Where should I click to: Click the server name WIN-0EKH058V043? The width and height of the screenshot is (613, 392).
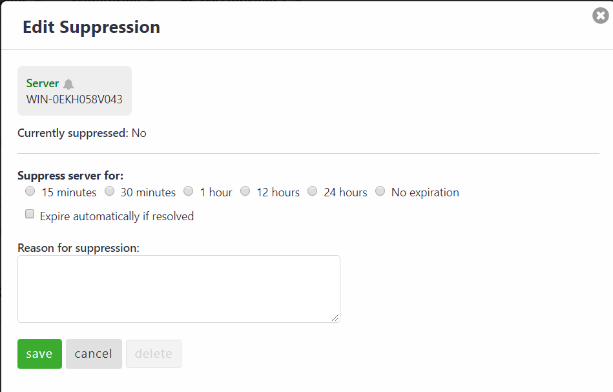[74, 99]
